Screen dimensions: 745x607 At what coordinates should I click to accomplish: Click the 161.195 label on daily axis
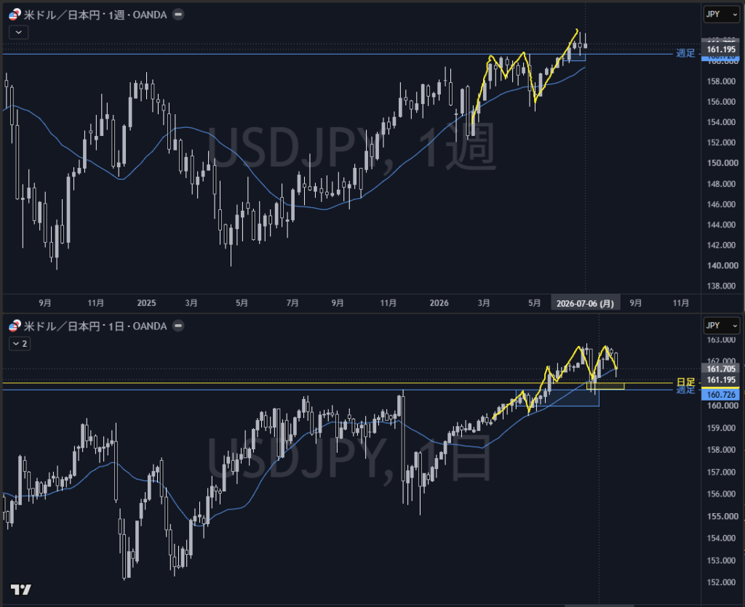point(721,379)
